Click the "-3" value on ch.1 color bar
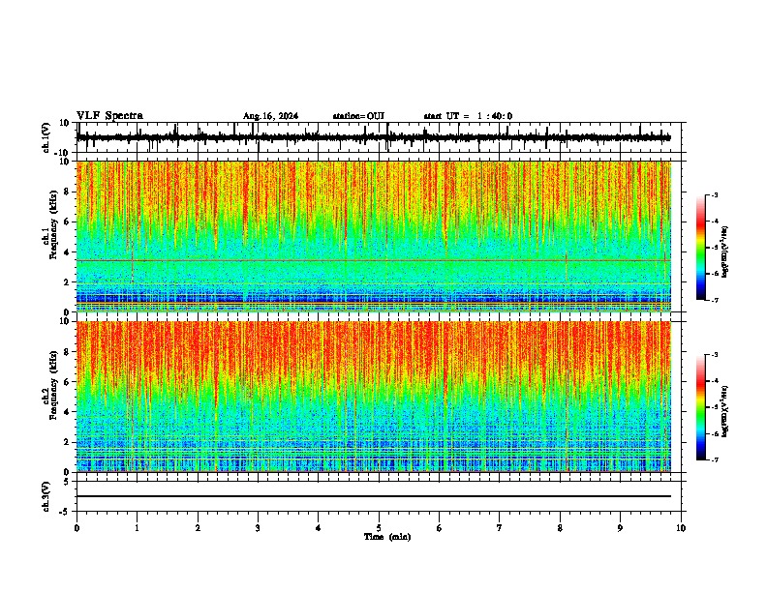This screenshot has height=592, width=767. (714, 194)
